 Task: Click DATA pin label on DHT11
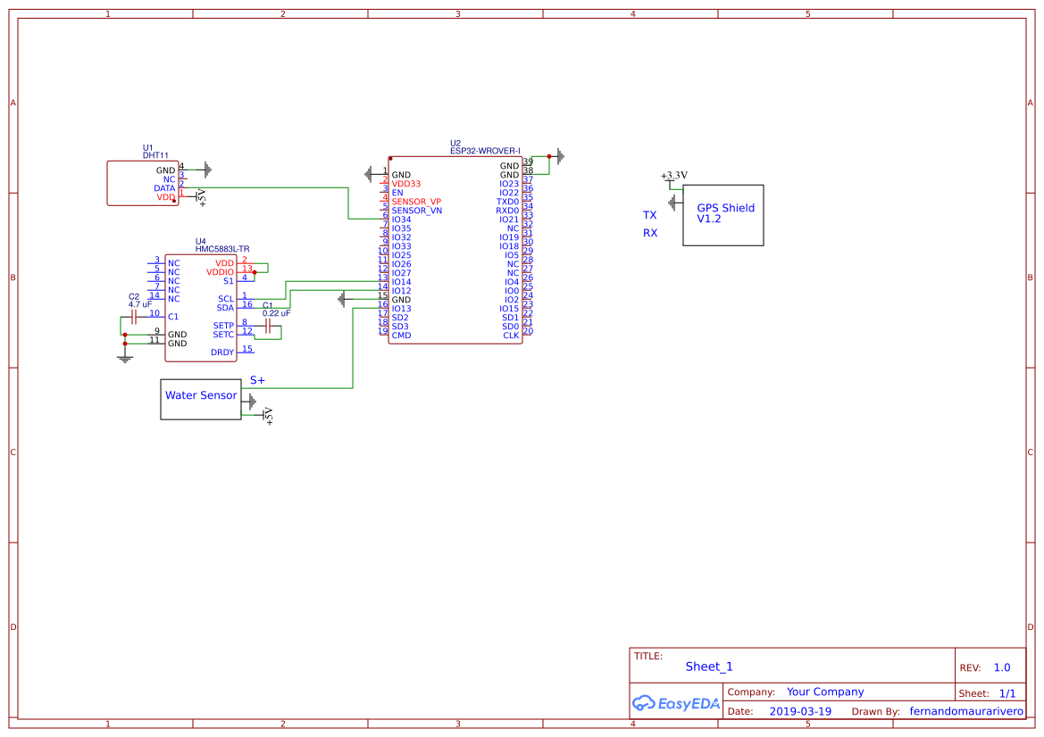point(164,189)
